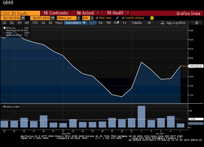Viewport: 204px width, 147px height.
Task: Click the Ultimo prz legend color swatch
Action: pos(4,28)
